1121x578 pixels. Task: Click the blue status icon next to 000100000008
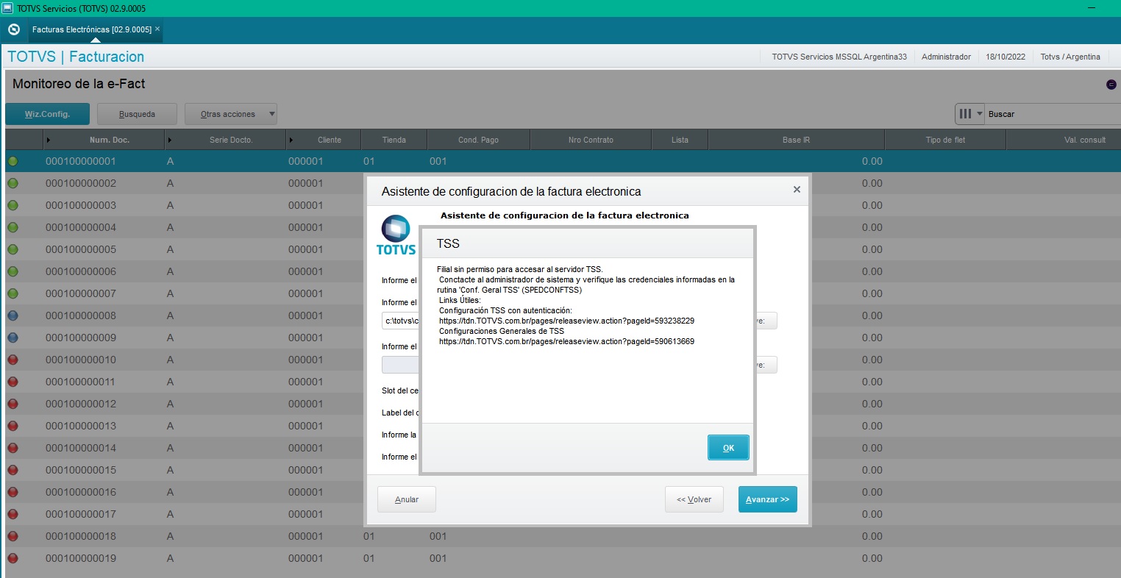coord(11,315)
